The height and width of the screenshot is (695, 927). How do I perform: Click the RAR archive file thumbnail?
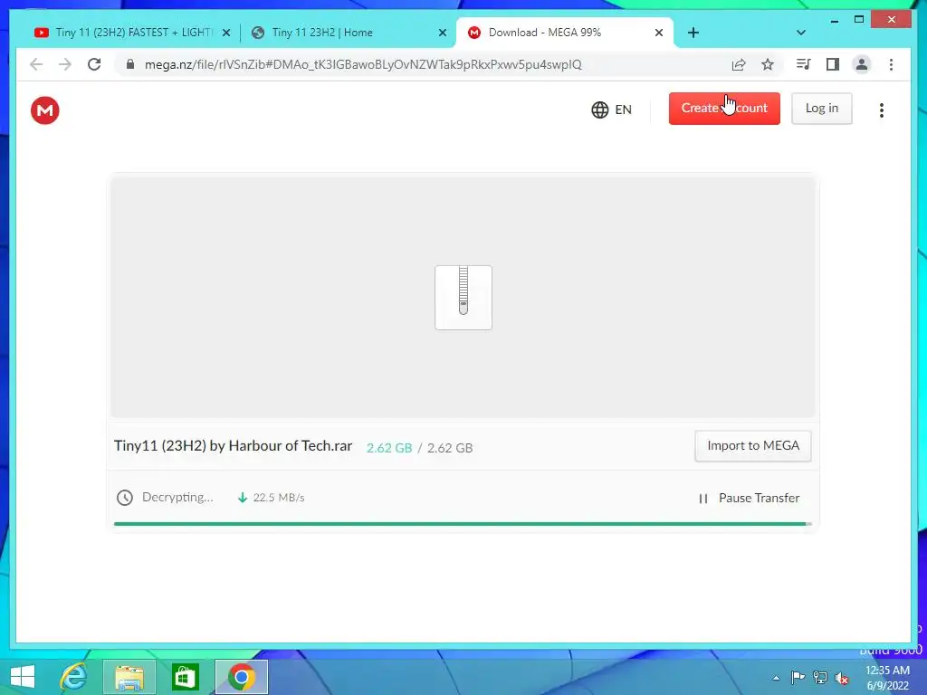(x=463, y=298)
